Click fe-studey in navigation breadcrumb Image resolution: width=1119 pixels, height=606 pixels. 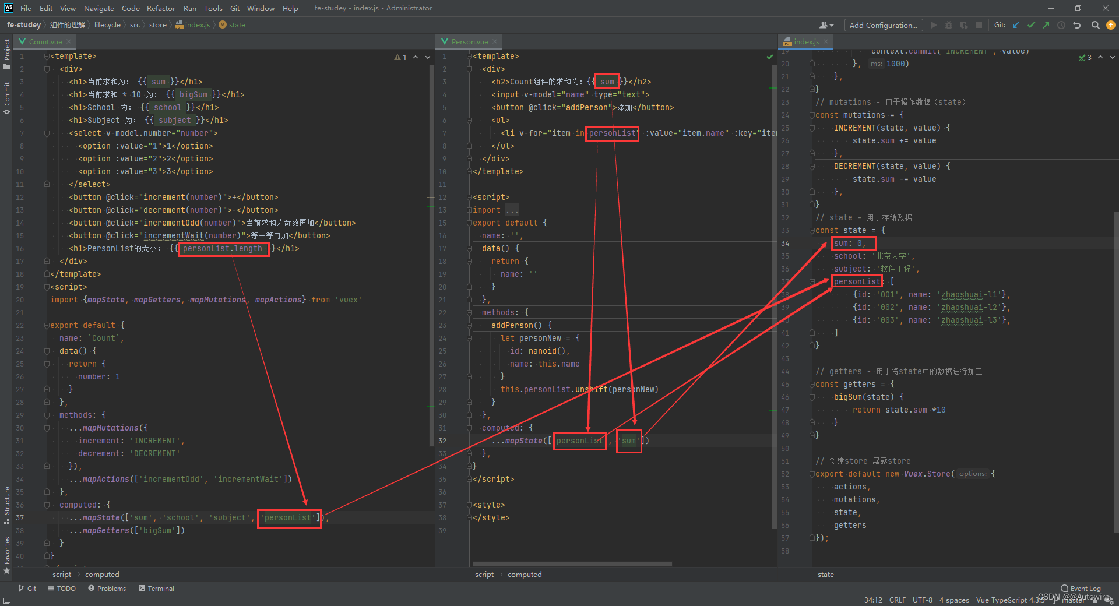(x=24, y=25)
